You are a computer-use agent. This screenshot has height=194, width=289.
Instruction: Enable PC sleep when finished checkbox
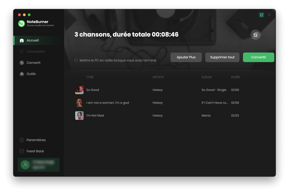tap(76, 60)
